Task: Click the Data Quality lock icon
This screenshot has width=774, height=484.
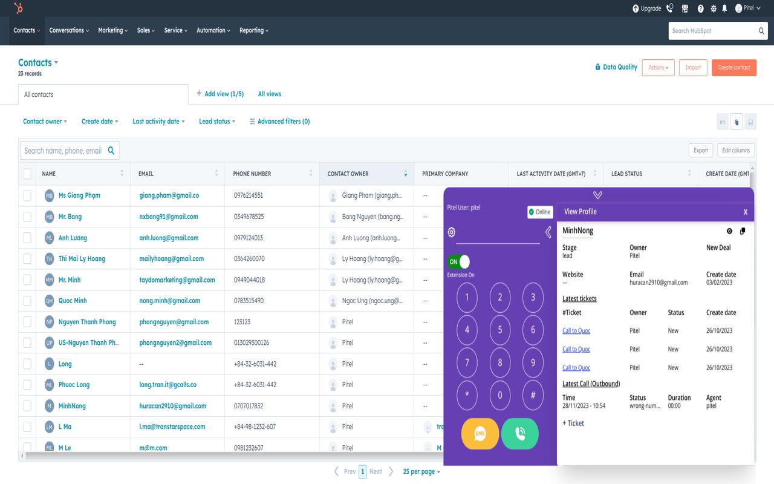Action: click(598, 67)
